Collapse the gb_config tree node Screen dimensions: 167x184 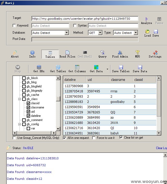(20, 124)
